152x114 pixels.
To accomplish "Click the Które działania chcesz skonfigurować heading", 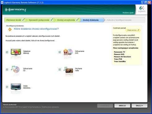I will pyautogui.click(x=36, y=29).
